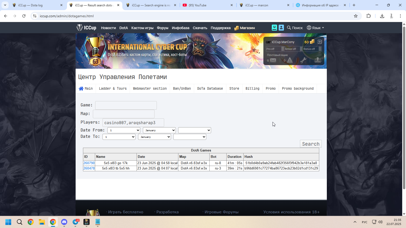The width and height of the screenshot is (406, 228).
Task: Bookmark this page with the star icon
Action: coord(356,16)
